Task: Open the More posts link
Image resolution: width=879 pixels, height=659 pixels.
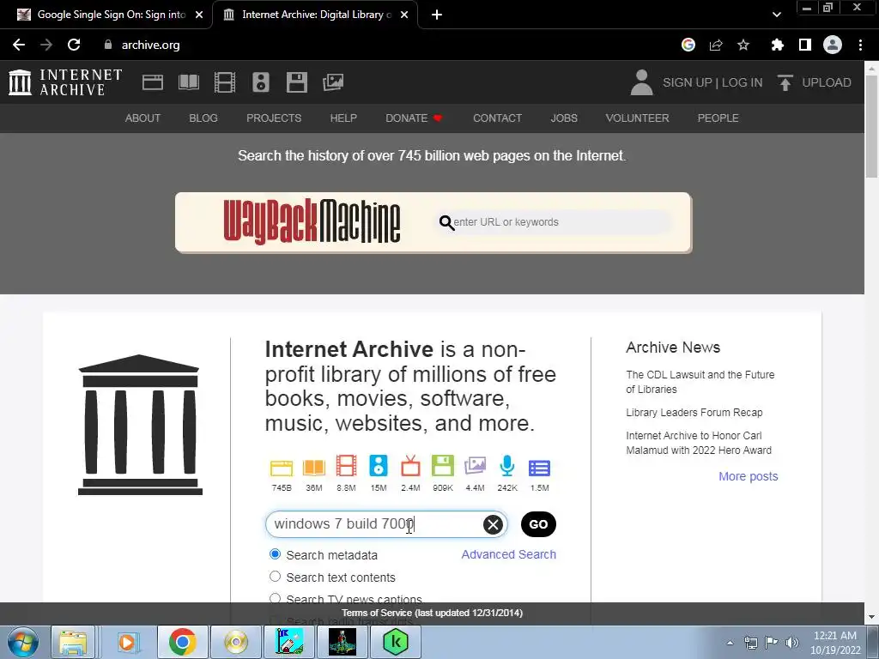Action: (749, 476)
